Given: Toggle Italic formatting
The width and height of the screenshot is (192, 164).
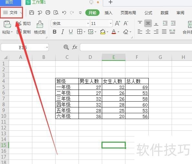Looking at the screenshot, I should [63, 32].
